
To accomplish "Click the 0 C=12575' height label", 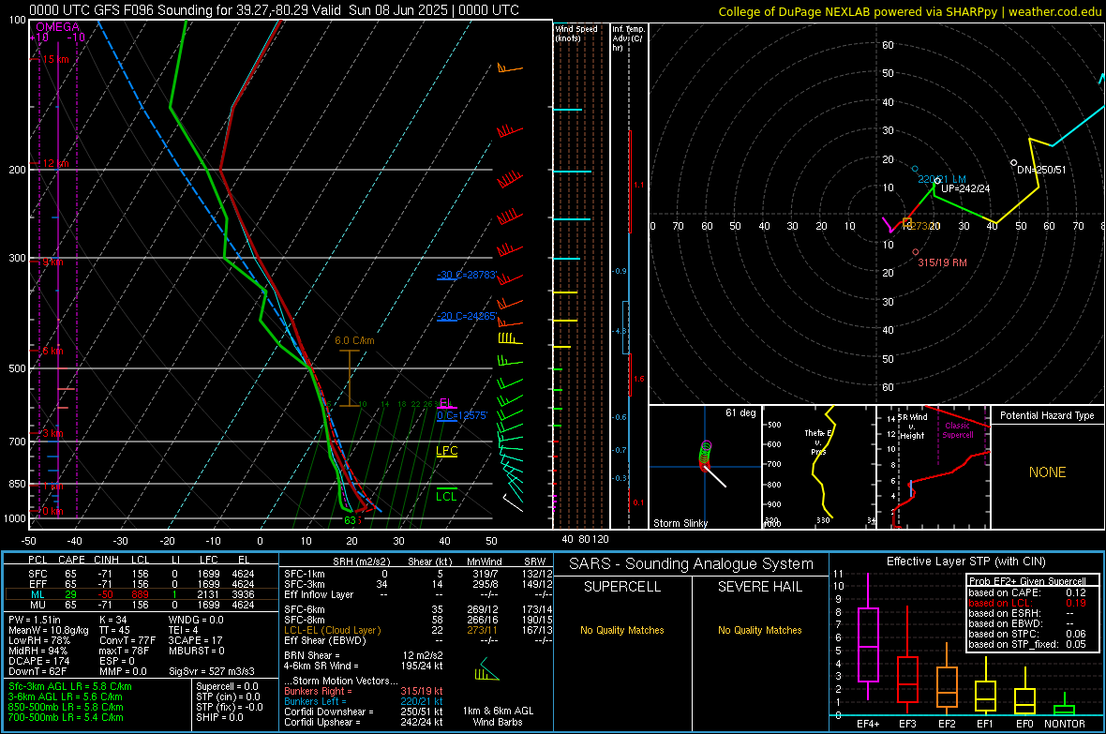I will pyautogui.click(x=462, y=415).
